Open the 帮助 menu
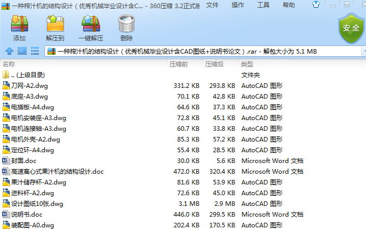366x233 pixels. point(289,5)
